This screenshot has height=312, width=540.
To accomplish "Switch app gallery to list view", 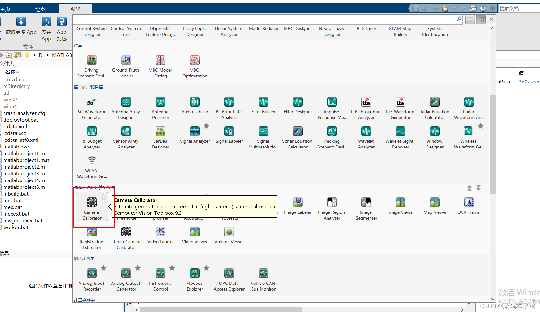I will pos(470,20).
